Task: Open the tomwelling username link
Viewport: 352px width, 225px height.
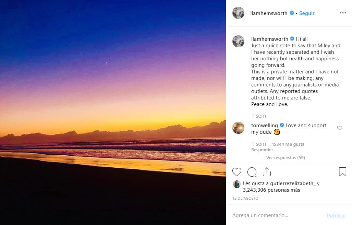Action: click(x=265, y=126)
